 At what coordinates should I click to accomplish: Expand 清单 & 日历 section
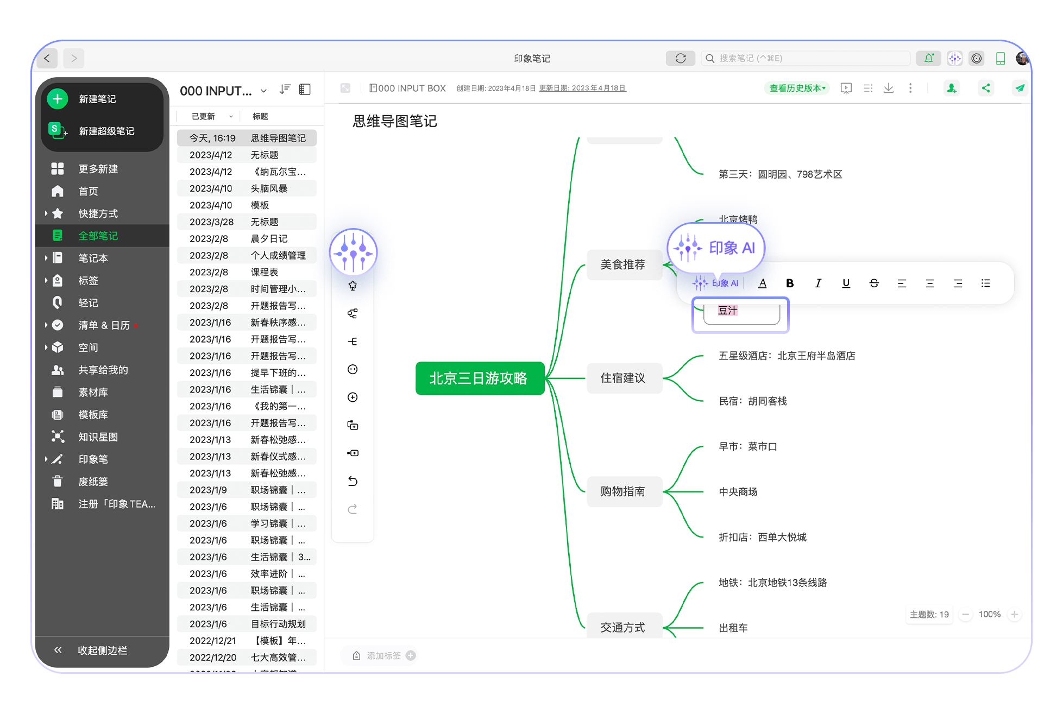click(46, 325)
